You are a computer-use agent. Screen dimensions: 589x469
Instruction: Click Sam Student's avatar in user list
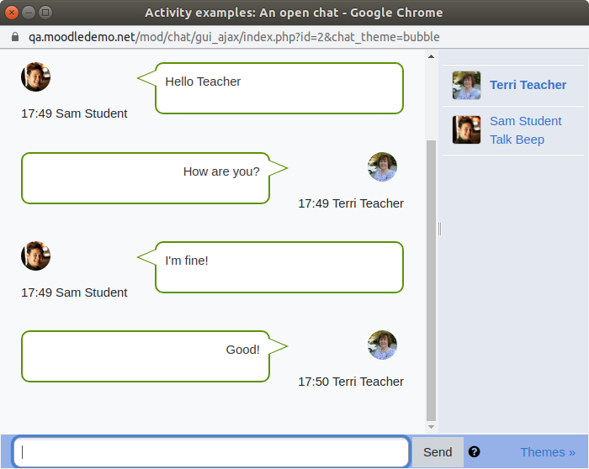466,129
